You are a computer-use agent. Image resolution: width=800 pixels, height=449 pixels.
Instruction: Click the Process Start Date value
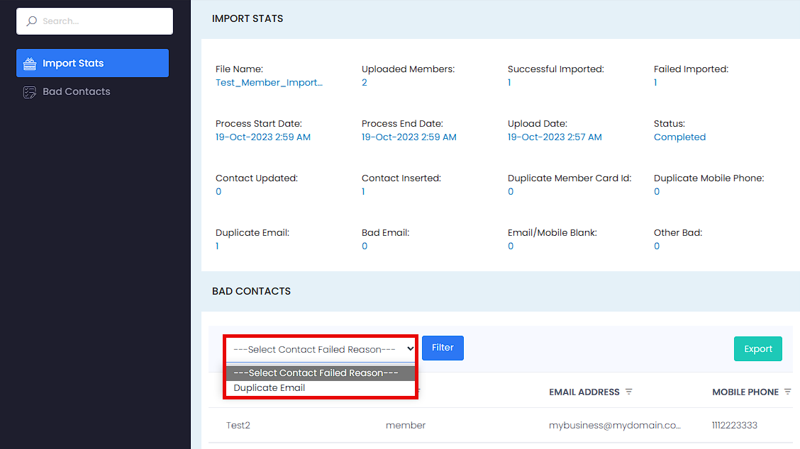(262, 137)
